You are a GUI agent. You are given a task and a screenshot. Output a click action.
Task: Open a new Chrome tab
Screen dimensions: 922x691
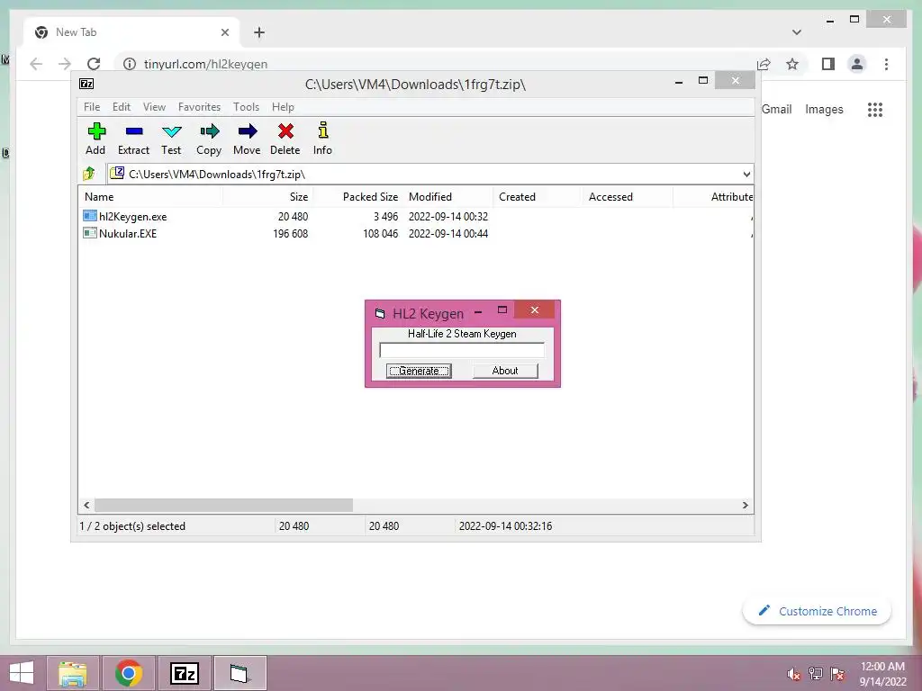tap(259, 32)
